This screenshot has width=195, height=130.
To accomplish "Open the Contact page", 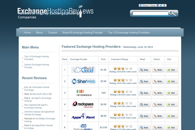I will 52,32.
